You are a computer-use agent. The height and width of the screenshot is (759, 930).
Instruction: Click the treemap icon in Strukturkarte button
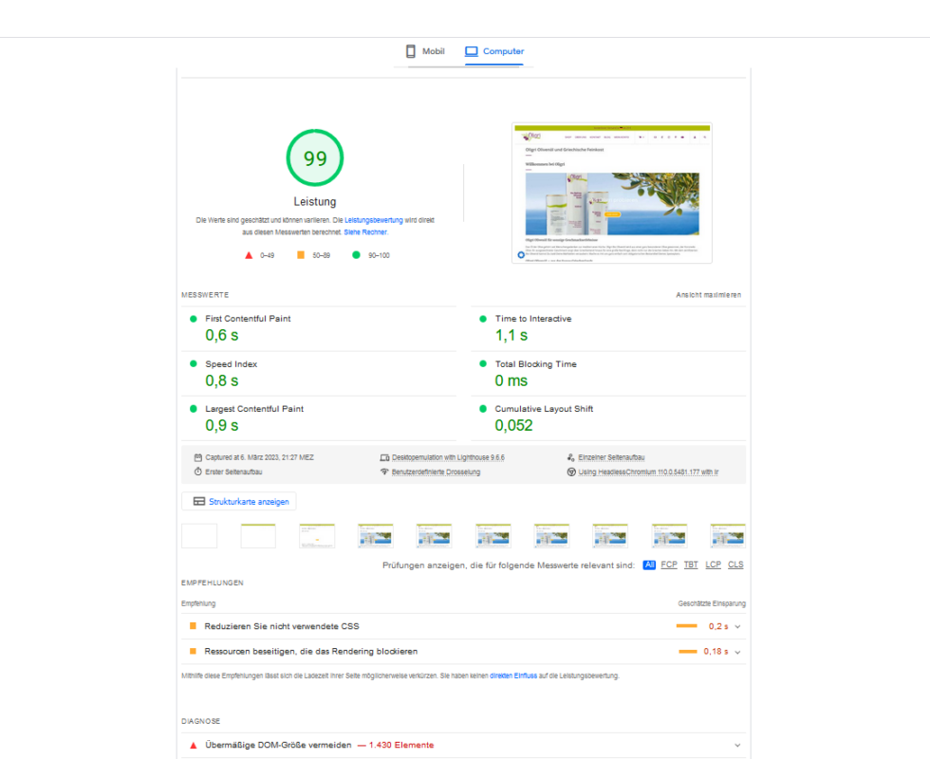coord(199,502)
